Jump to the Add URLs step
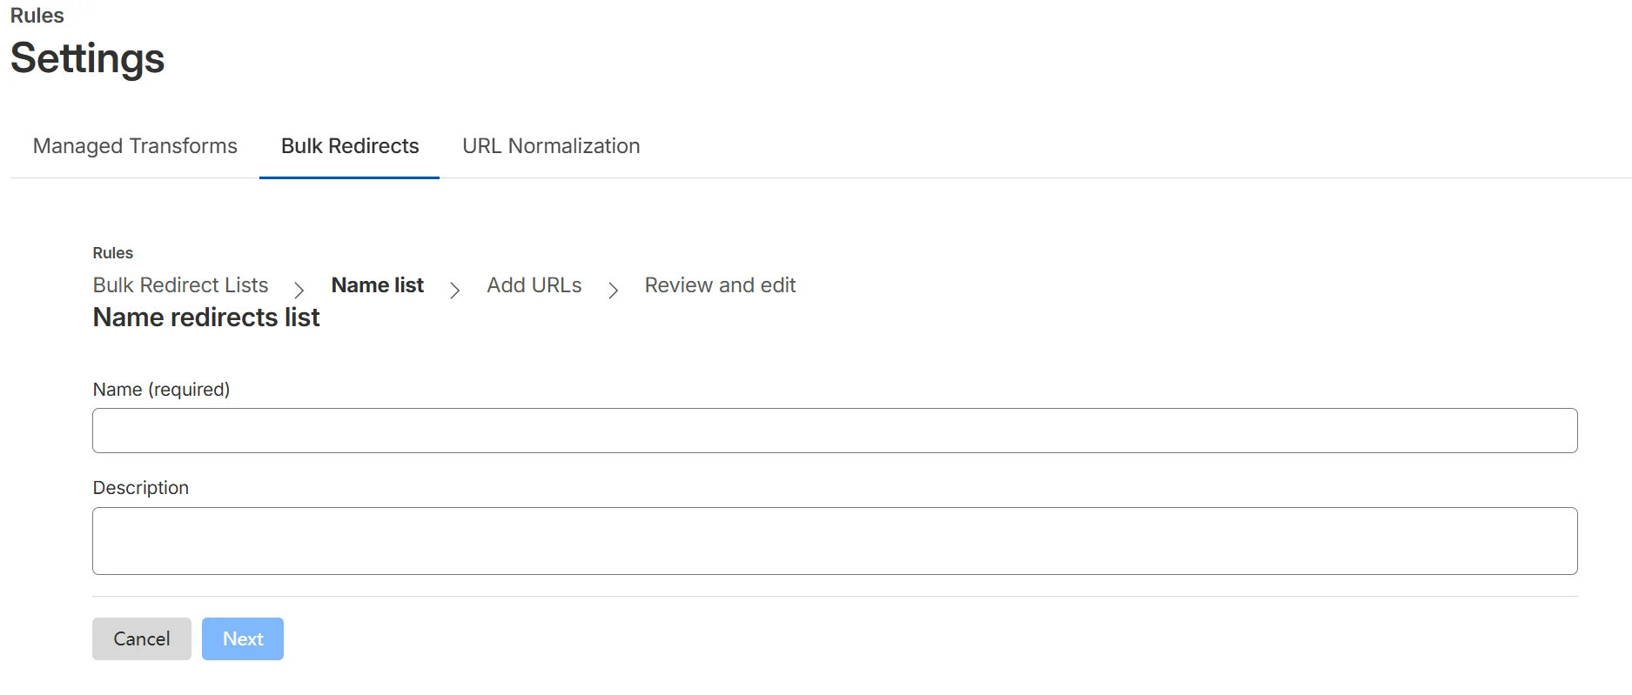 click(534, 285)
